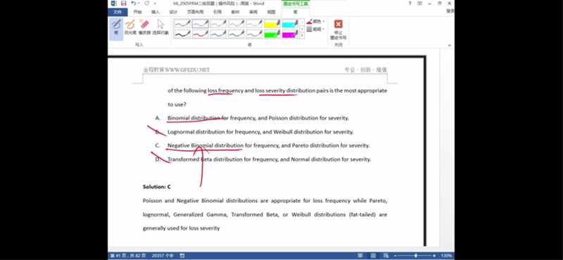The width and height of the screenshot is (563, 260).
Task: Expand the pen styles gallery more arrow
Action: [x=302, y=35]
